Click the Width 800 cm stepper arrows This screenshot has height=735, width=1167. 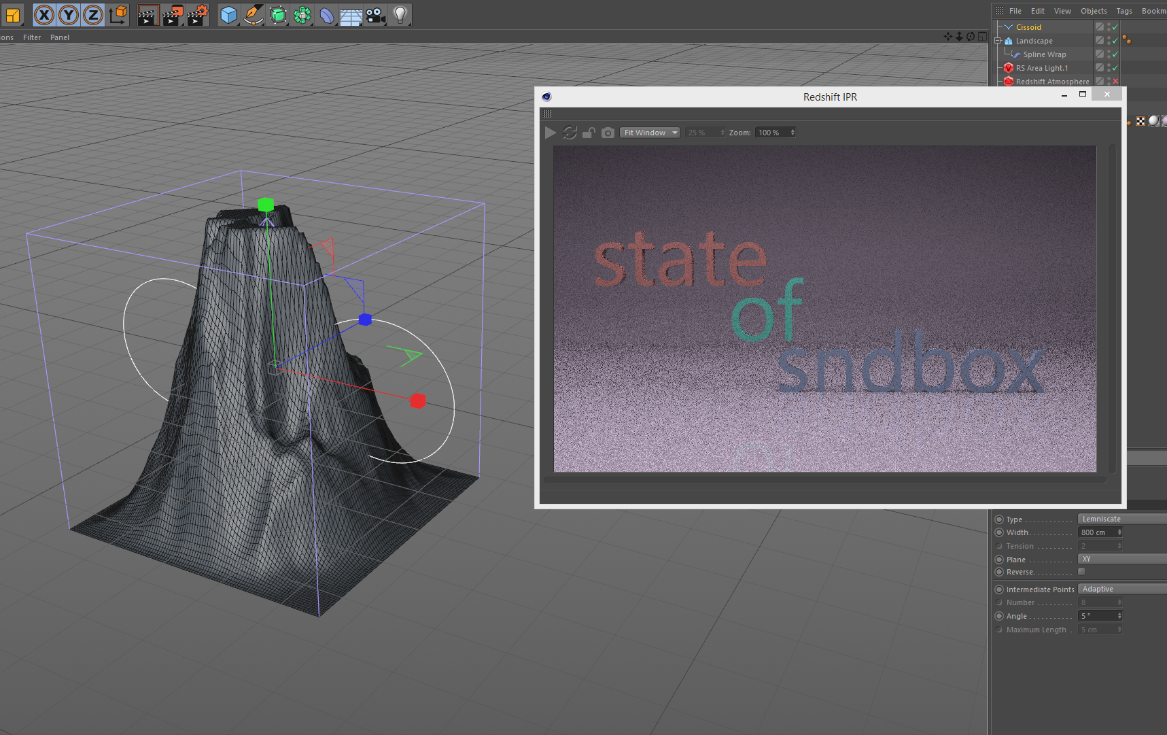1119,532
